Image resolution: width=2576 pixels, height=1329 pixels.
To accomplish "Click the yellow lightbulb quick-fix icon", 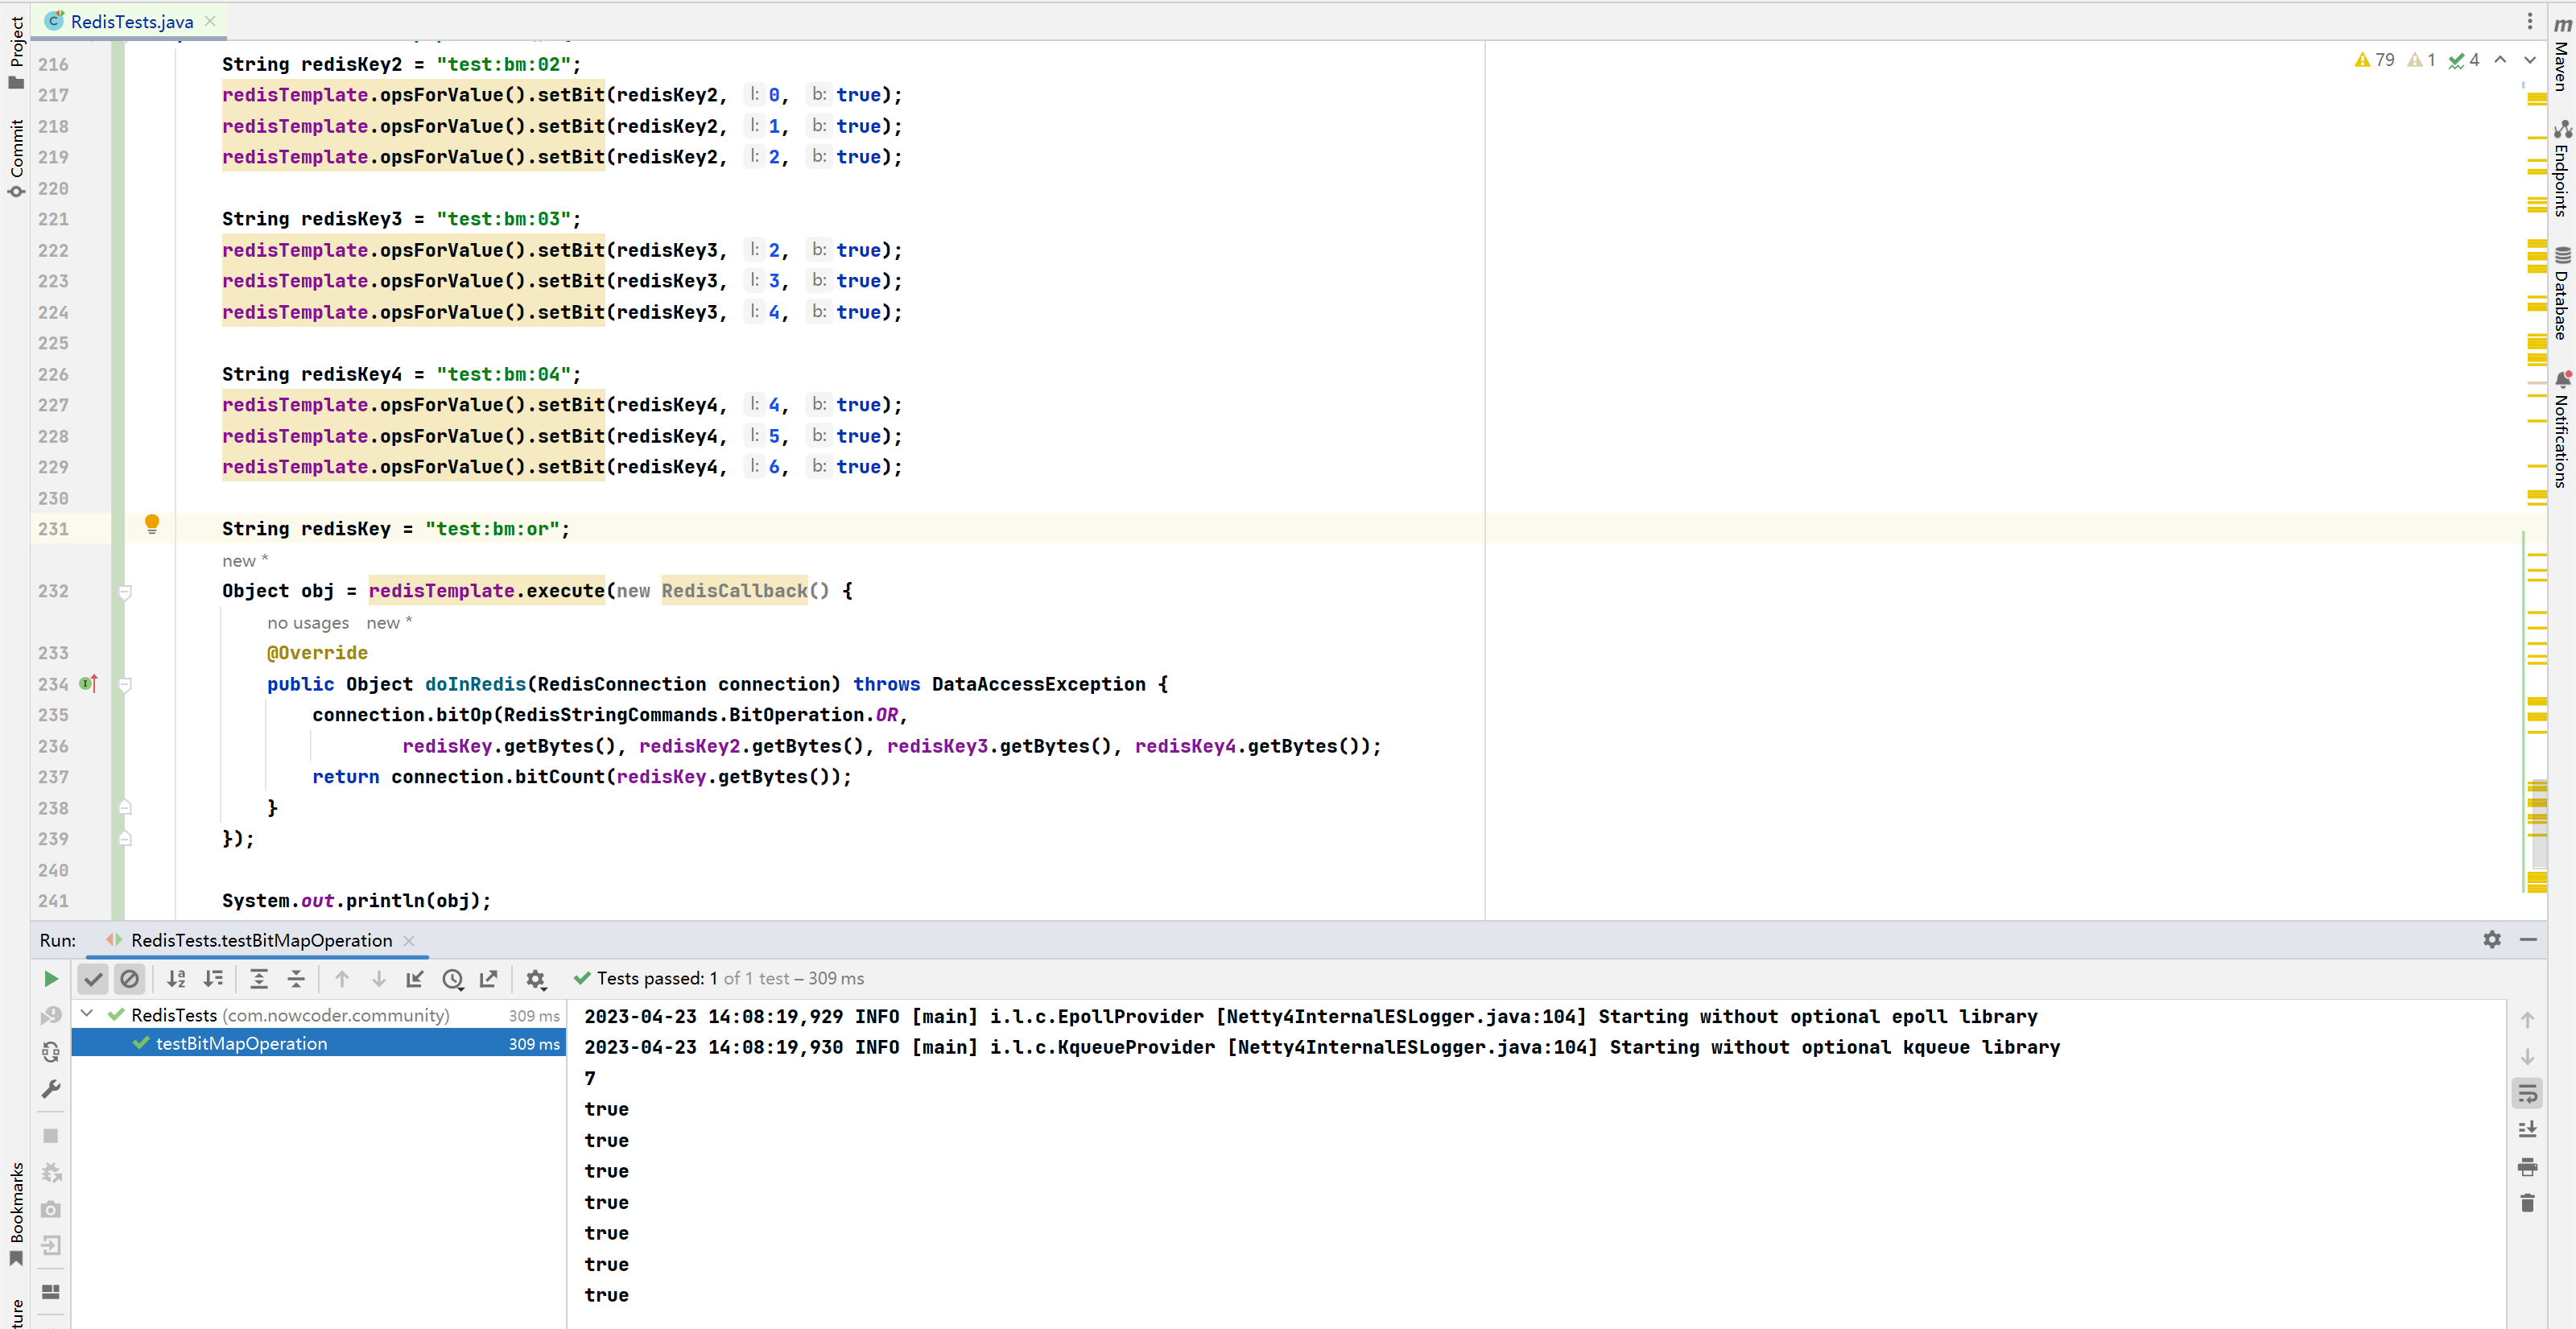I will (152, 525).
